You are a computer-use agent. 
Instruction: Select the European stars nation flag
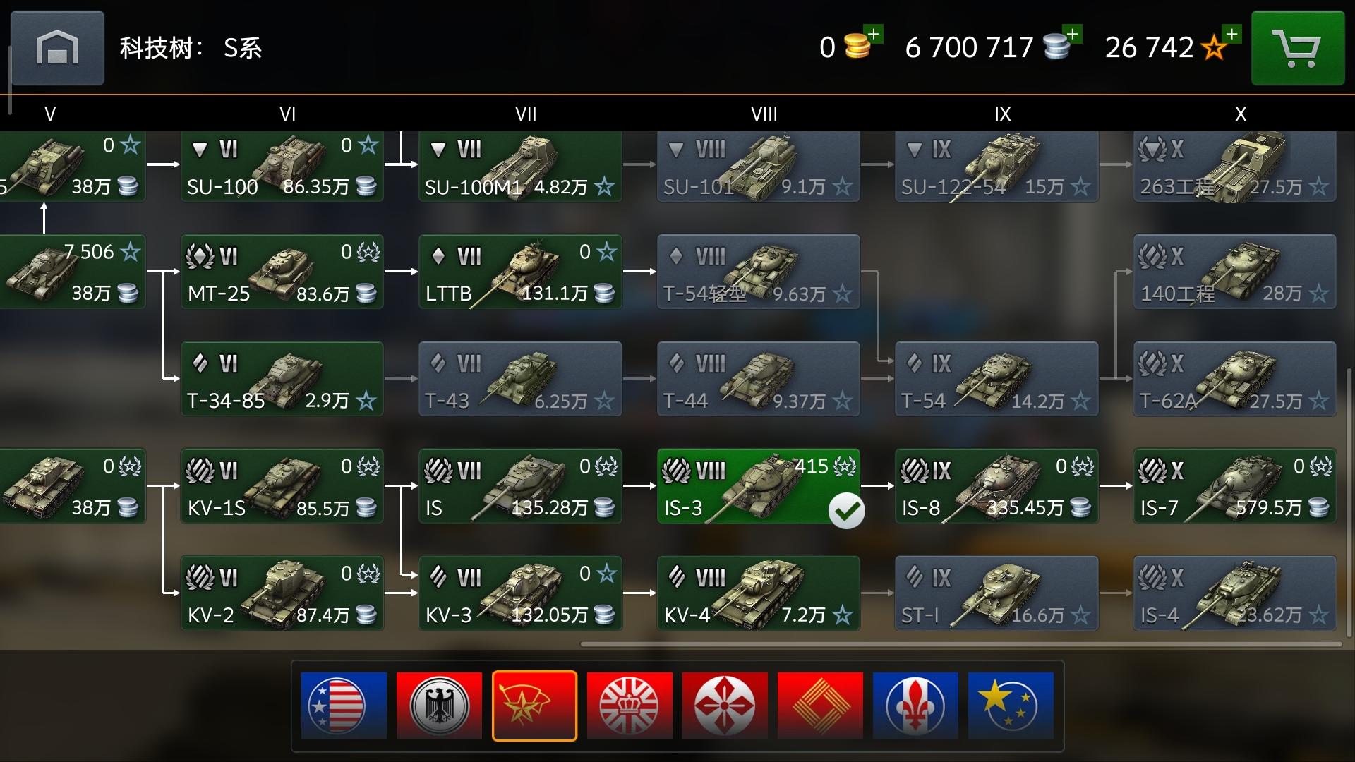(1011, 706)
